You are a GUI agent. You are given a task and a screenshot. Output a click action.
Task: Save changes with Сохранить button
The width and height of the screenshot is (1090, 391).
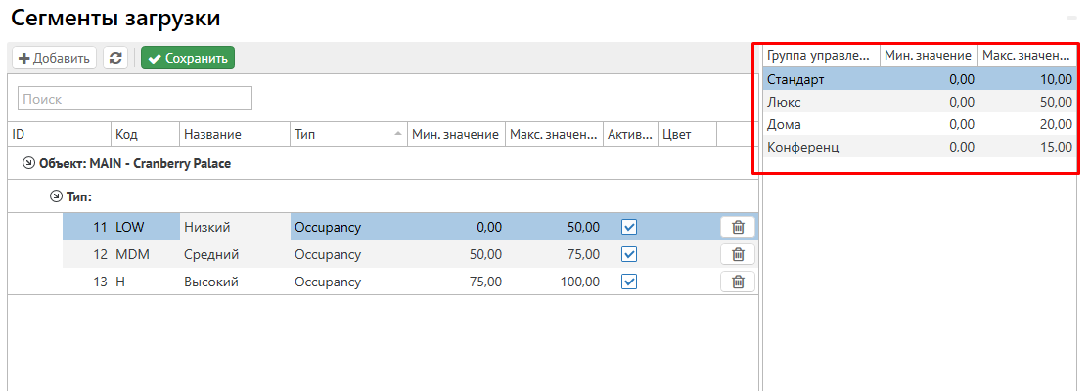coord(188,59)
